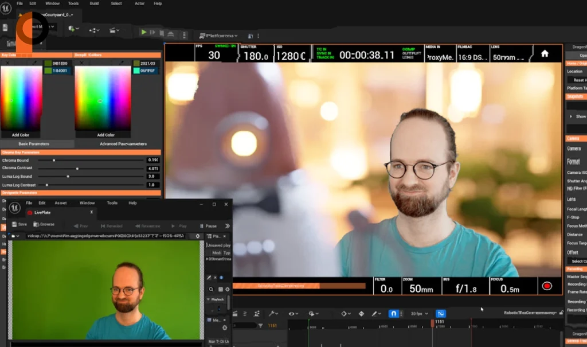587x347 pixels.
Task: Click the pen edit icon in LivePlate panel
Action: click(x=209, y=278)
